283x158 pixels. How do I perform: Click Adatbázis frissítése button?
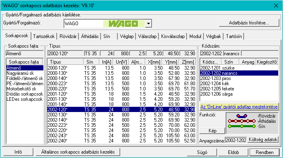tap(249, 23)
